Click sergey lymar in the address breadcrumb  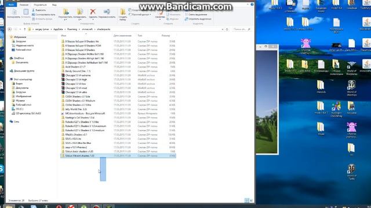coord(42,29)
